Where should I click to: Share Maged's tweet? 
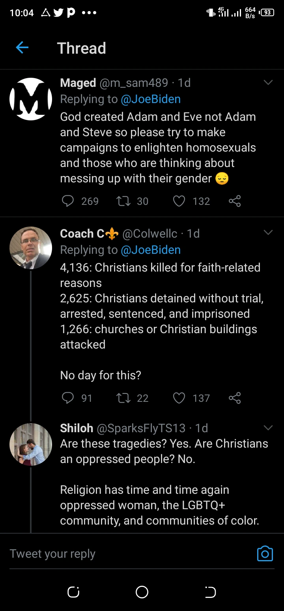[235, 201]
